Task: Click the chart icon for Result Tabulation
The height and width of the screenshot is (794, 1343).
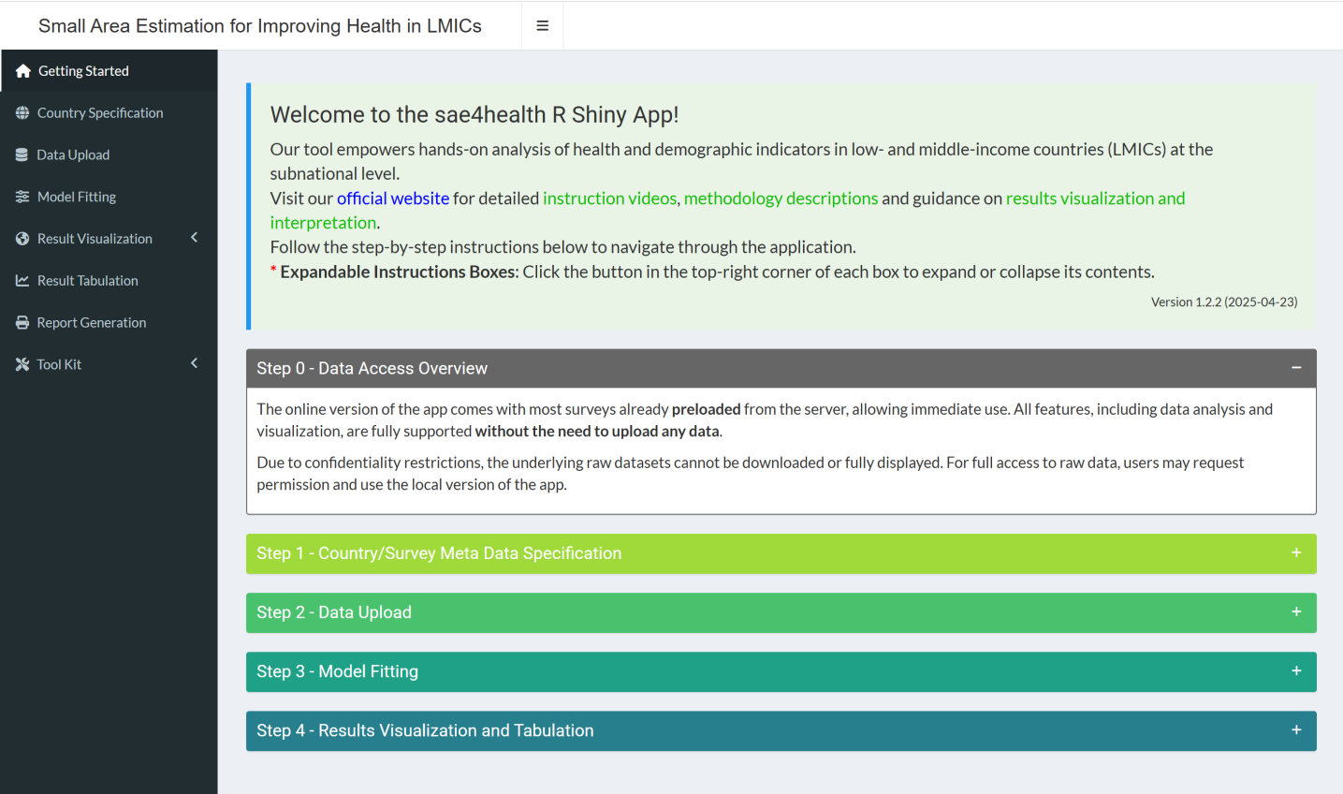Action: click(22, 281)
